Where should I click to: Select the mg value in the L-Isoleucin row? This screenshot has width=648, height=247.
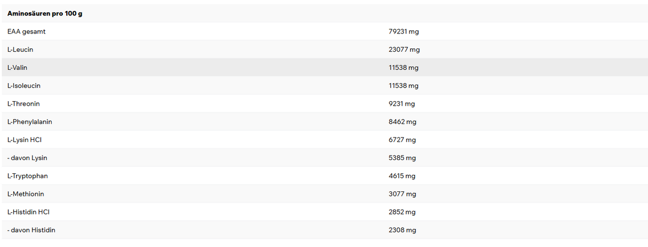click(403, 86)
